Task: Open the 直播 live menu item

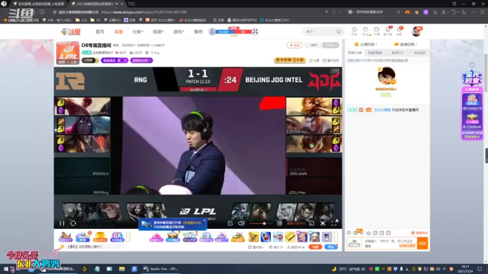Action: pyautogui.click(x=118, y=32)
